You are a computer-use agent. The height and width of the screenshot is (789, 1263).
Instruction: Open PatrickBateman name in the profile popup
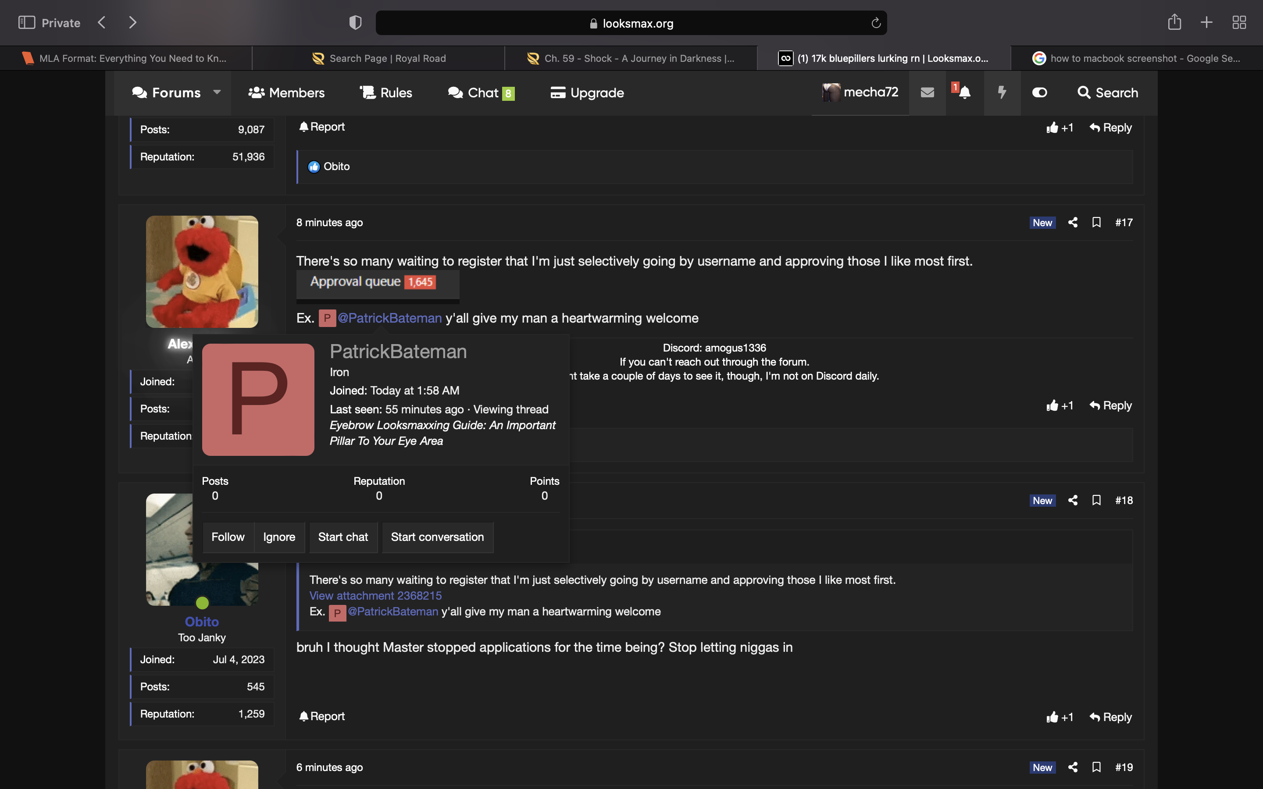pyautogui.click(x=398, y=352)
